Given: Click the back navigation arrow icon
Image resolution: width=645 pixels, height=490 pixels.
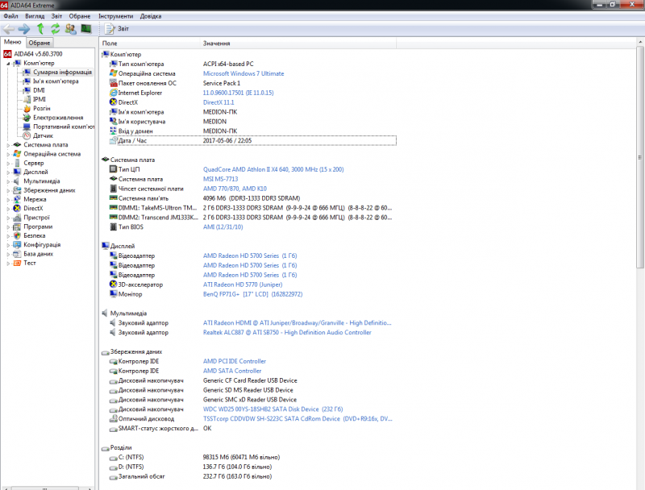Looking at the screenshot, I should coord(8,29).
